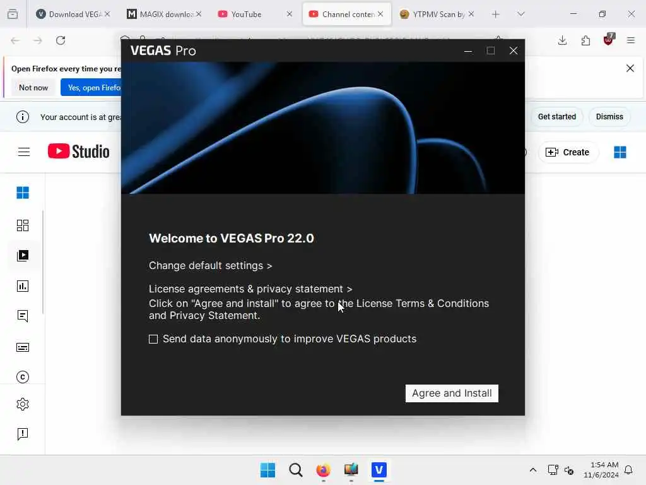This screenshot has height=485, width=646.
Task: Go forward in browser history
Action: pyautogui.click(x=37, y=40)
